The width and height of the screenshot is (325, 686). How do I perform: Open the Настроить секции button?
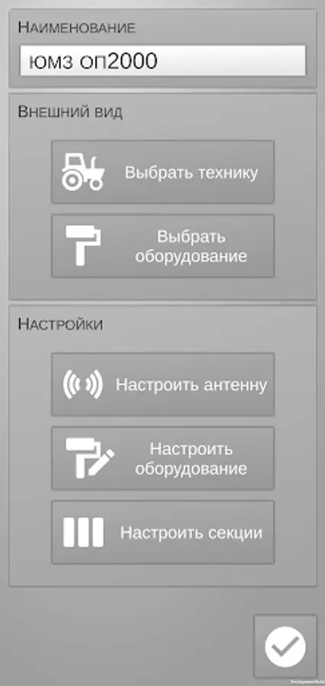[163, 533]
